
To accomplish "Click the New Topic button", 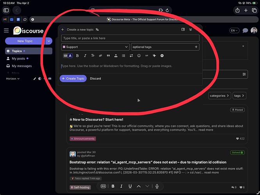I will pyautogui.click(x=25, y=41).
